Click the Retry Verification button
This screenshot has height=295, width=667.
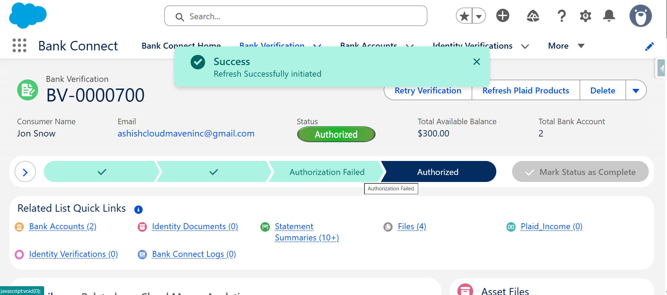pos(428,90)
